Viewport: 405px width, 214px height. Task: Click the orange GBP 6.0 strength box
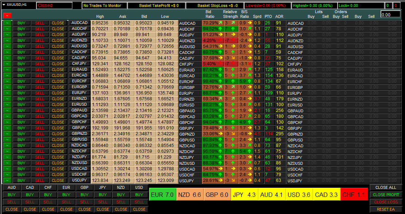pos(217,194)
